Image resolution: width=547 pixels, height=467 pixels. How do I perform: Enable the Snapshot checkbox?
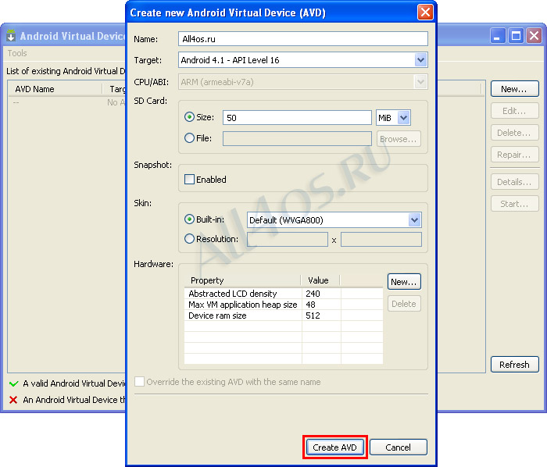pos(189,179)
